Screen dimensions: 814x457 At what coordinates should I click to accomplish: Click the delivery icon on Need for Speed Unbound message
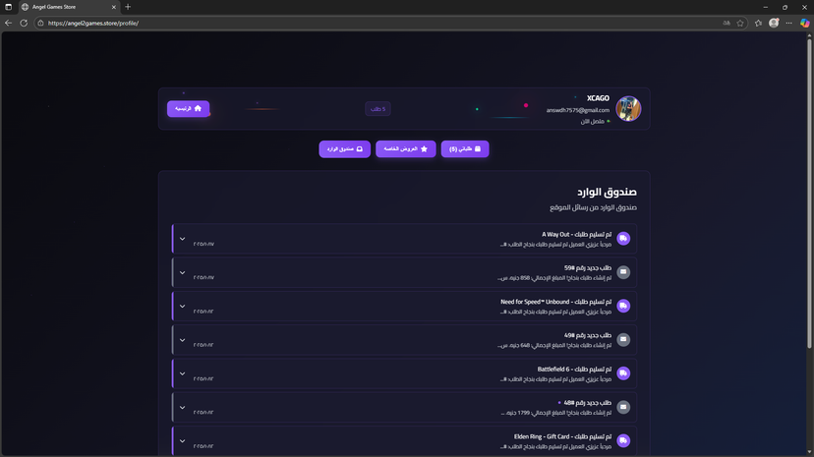623,306
